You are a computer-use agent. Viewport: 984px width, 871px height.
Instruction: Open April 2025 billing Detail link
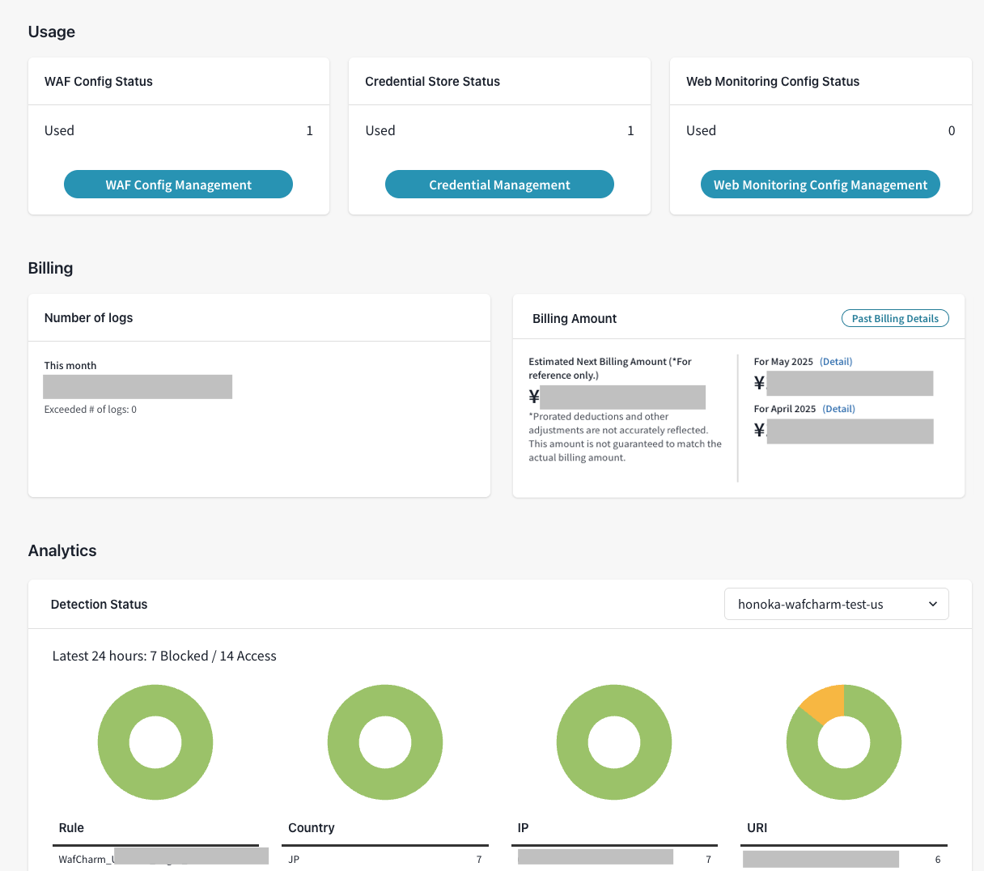point(838,409)
